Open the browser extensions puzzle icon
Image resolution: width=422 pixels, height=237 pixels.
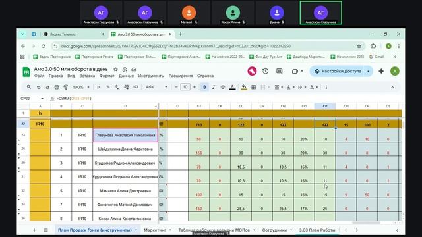(373, 46)
